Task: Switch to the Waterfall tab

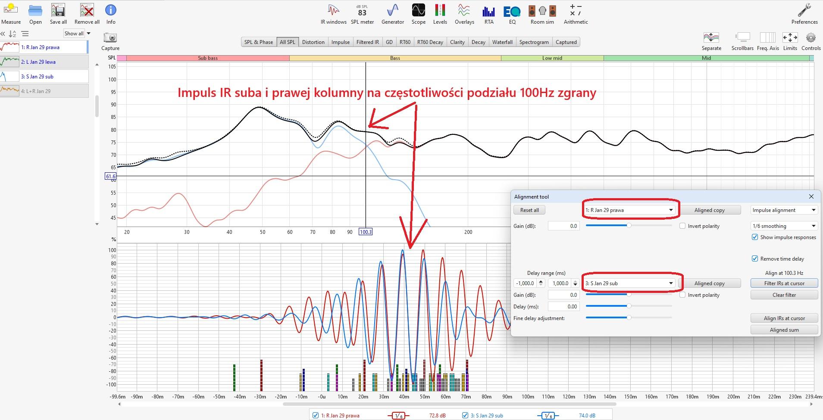Action: tap(502, 42)
